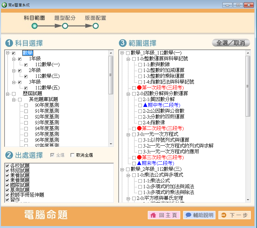257x228 pixels.
Task: Click the red circle icon of 第一次段考
Action: click(139, 88)
